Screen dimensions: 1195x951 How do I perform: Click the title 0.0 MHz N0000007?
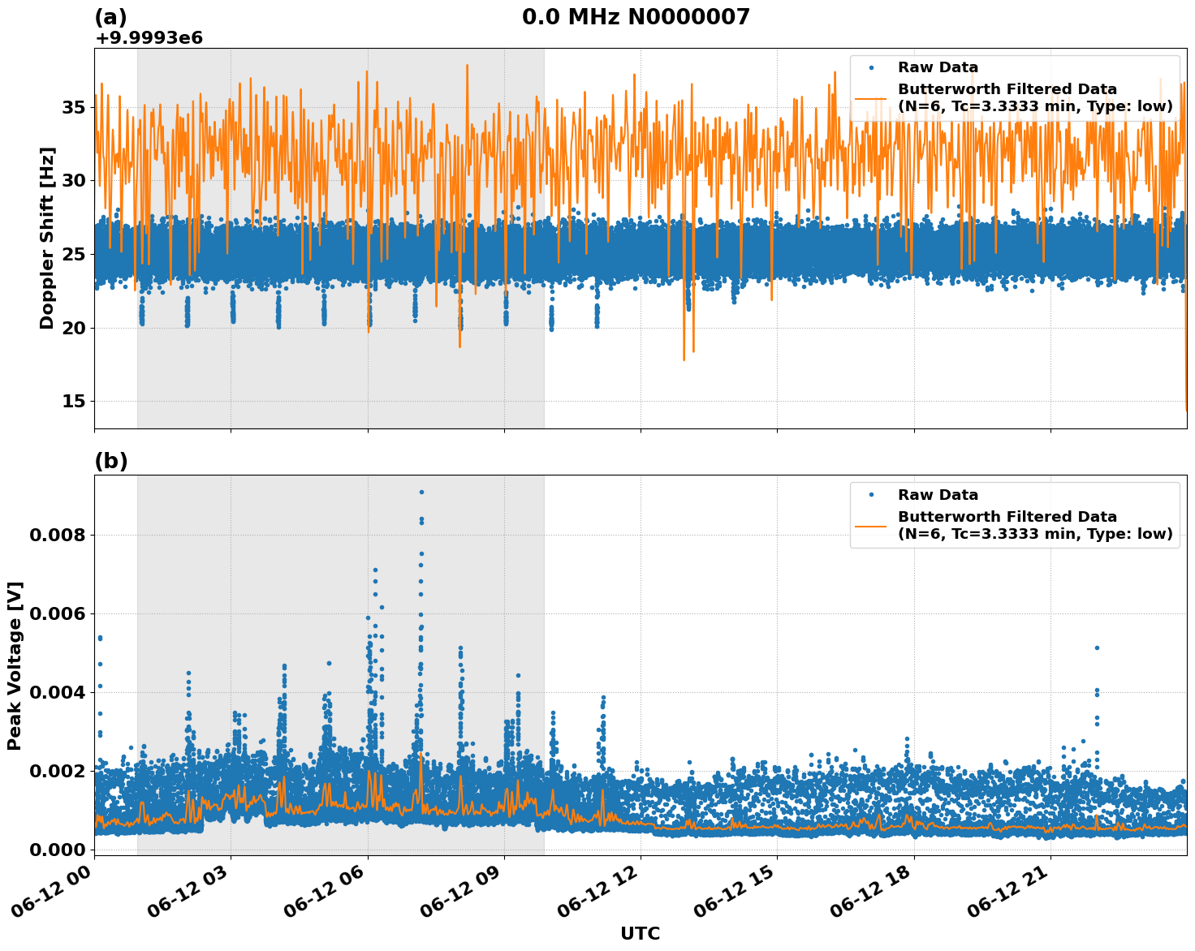(636, 14)
